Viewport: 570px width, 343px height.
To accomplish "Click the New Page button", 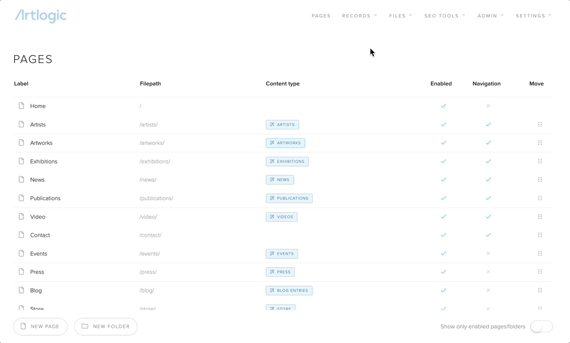I will point(40,326).
